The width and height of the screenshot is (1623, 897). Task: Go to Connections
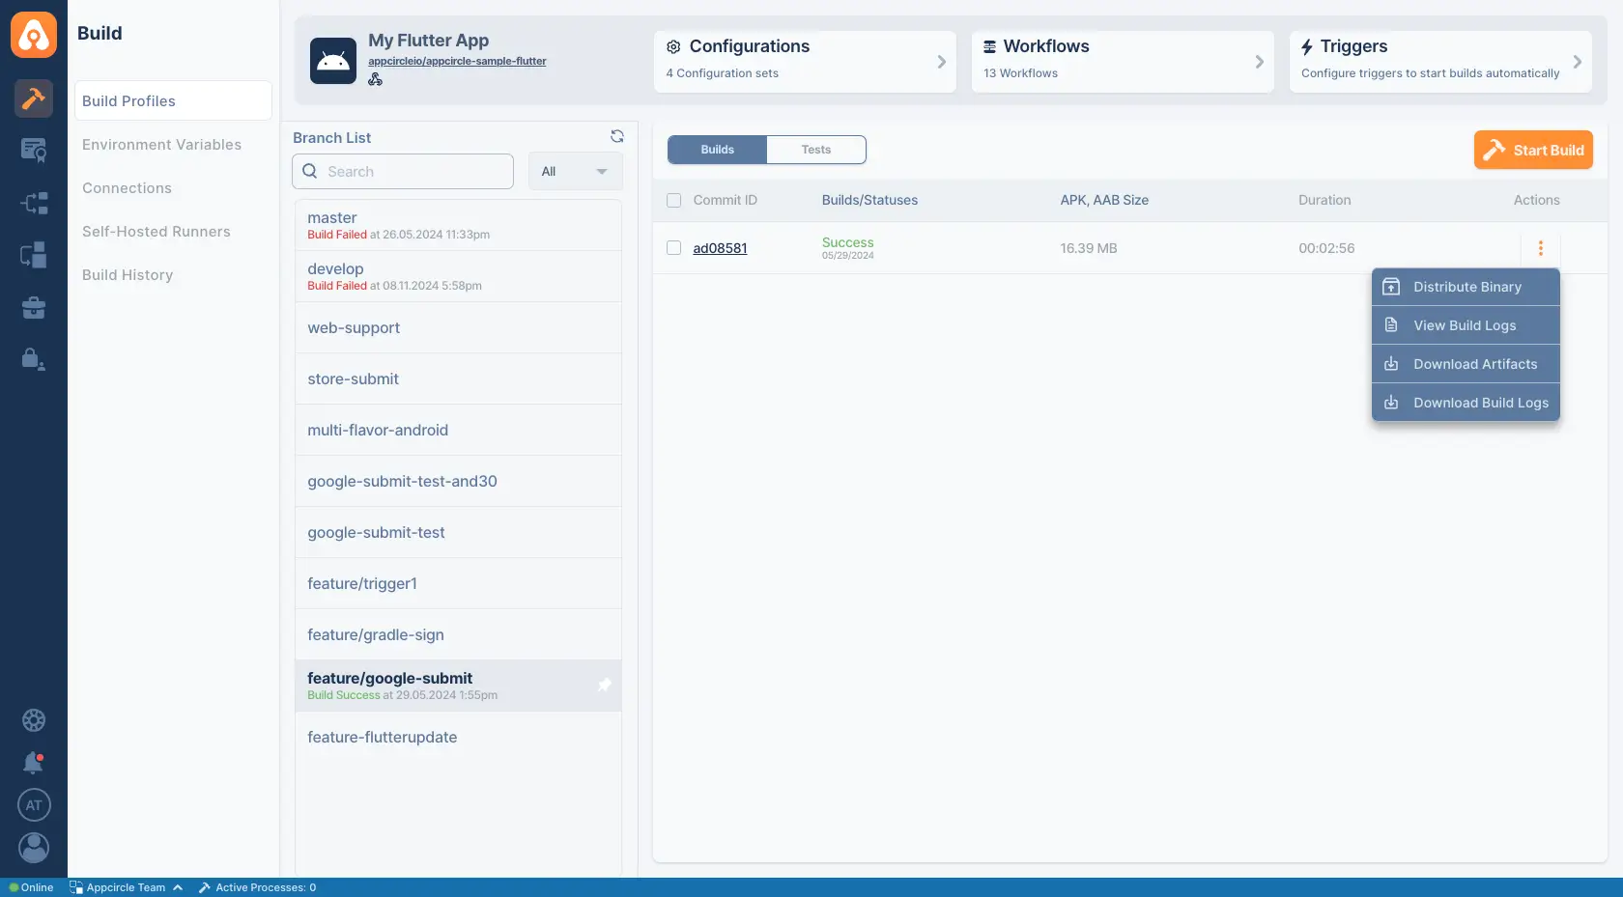(x=128, y=188)
